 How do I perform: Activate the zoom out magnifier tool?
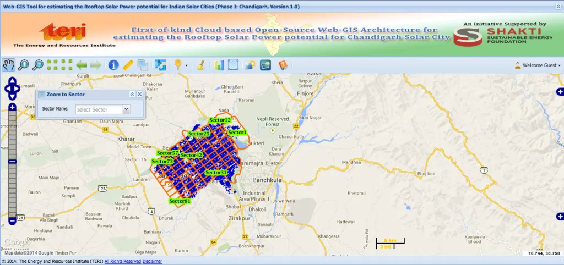(37, 65)
